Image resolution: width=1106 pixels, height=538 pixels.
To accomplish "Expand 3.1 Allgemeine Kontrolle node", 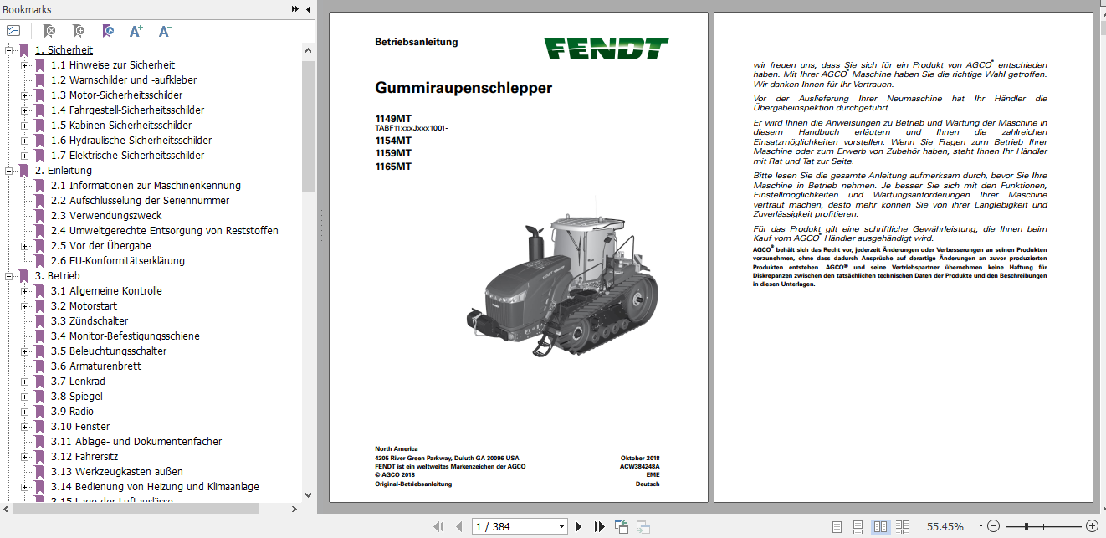I will point(25,290).
